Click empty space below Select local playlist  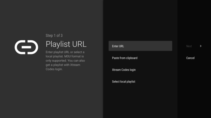pyautogui.click(x=140, y=101)
